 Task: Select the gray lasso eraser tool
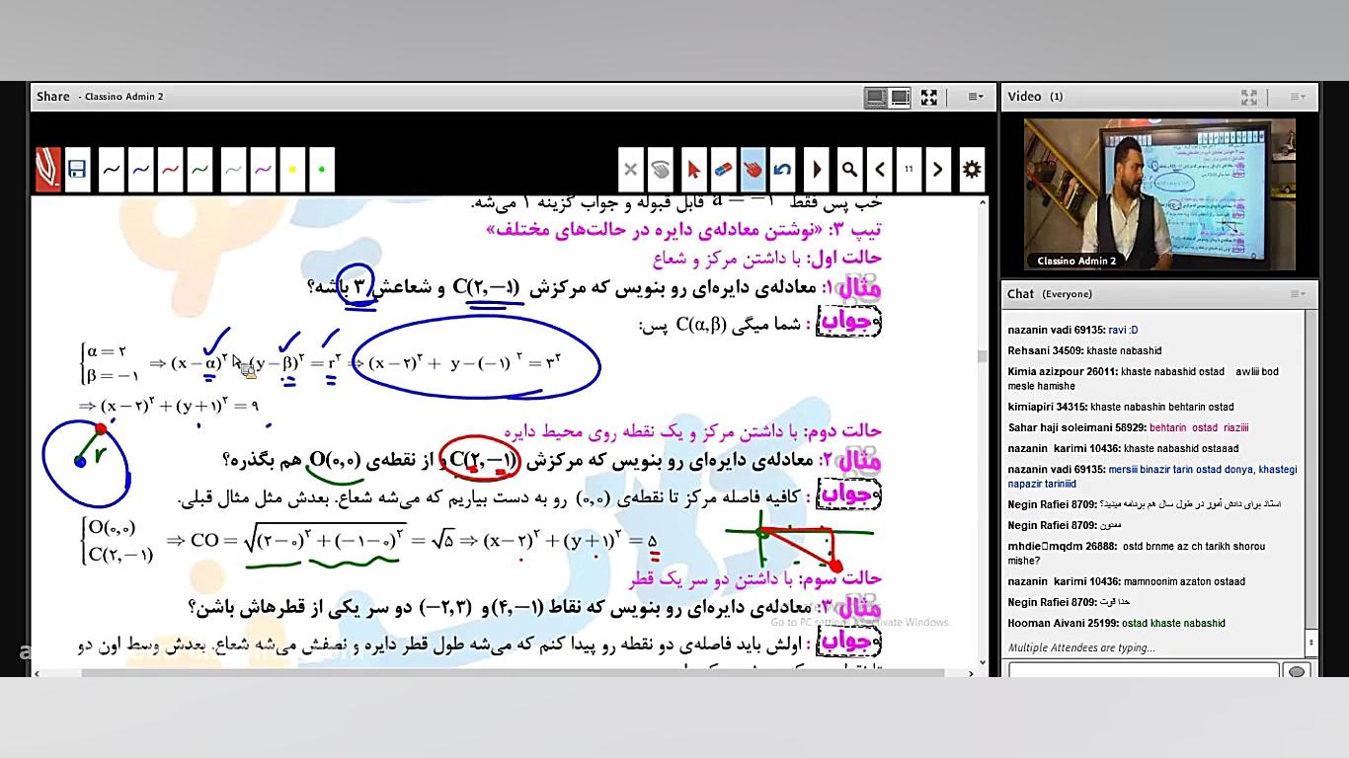pos(662,170)
